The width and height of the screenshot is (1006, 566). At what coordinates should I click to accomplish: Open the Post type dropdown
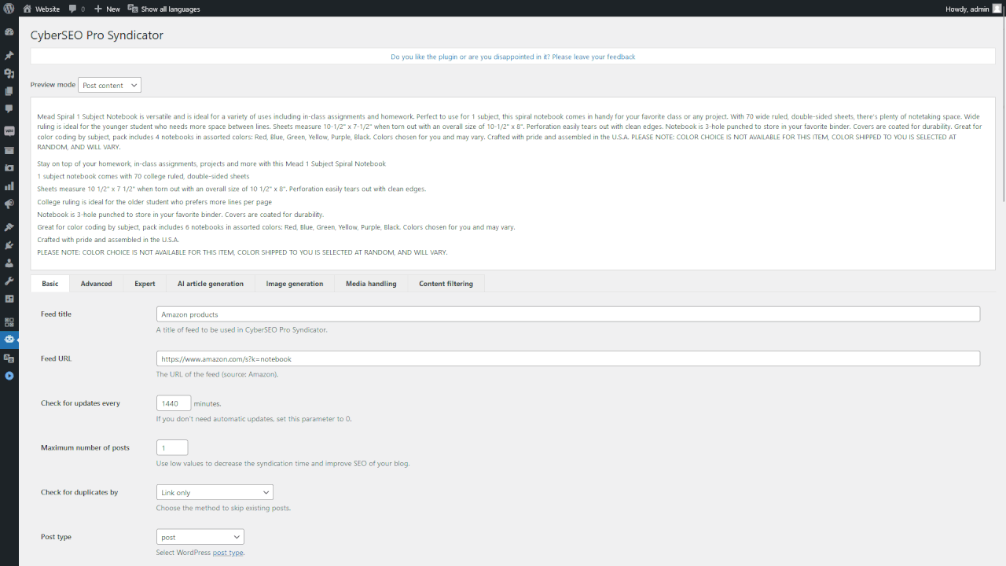point(200,537)
